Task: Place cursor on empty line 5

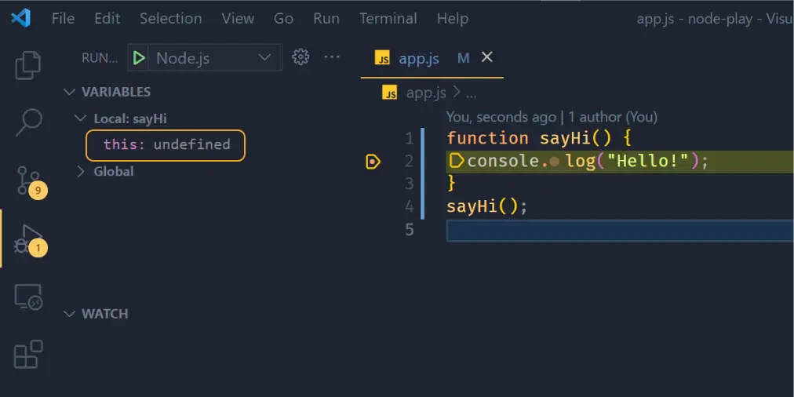Action: point(620,231)
